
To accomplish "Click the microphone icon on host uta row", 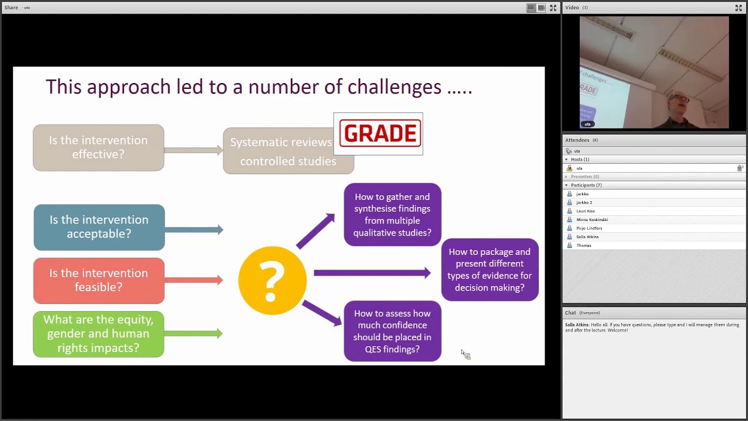I will coord(739,168).
